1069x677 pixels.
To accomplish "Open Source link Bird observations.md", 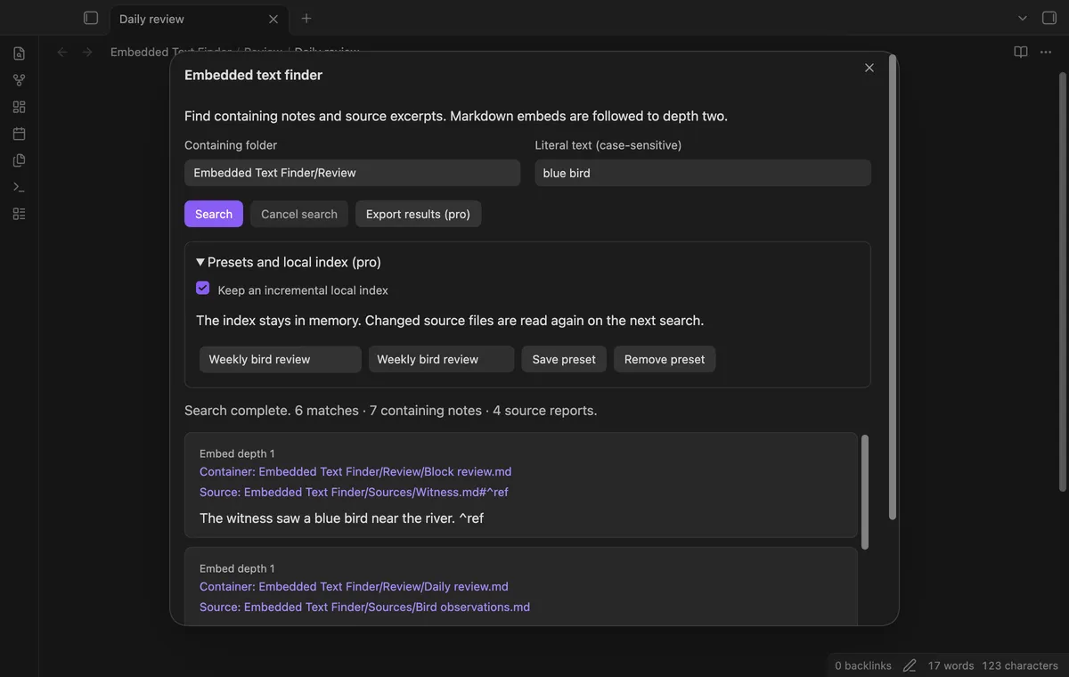I will [364, 607].
